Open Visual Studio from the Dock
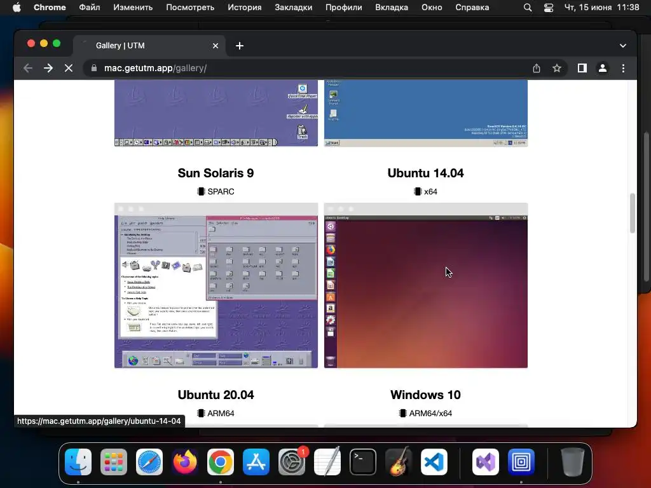 tap(486, 462)
